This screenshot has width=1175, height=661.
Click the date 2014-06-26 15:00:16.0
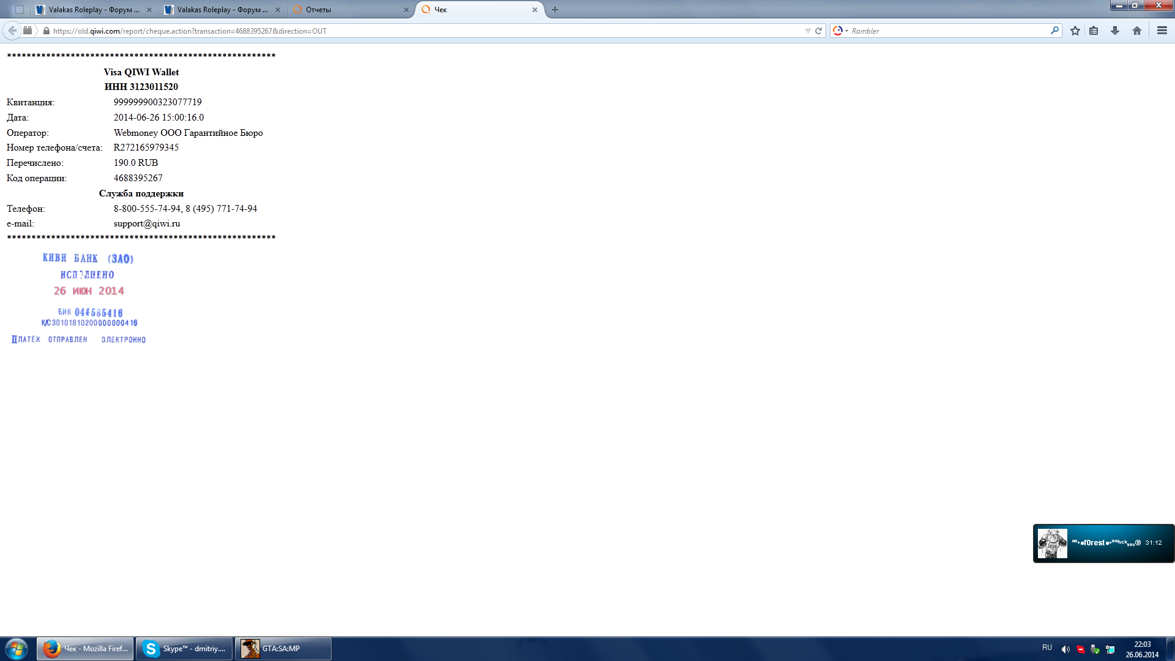click(159, 118)
